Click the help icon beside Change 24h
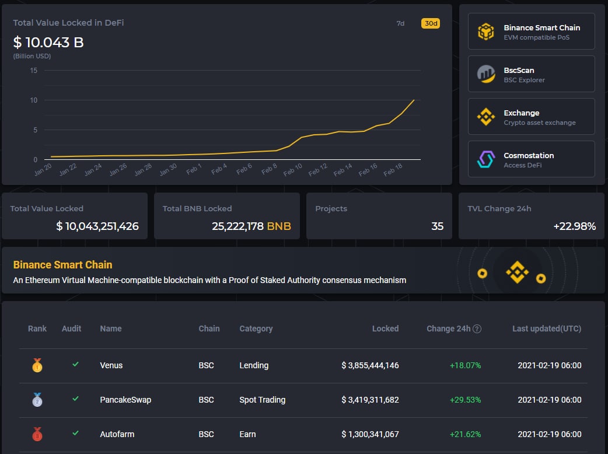 [477, 329]
